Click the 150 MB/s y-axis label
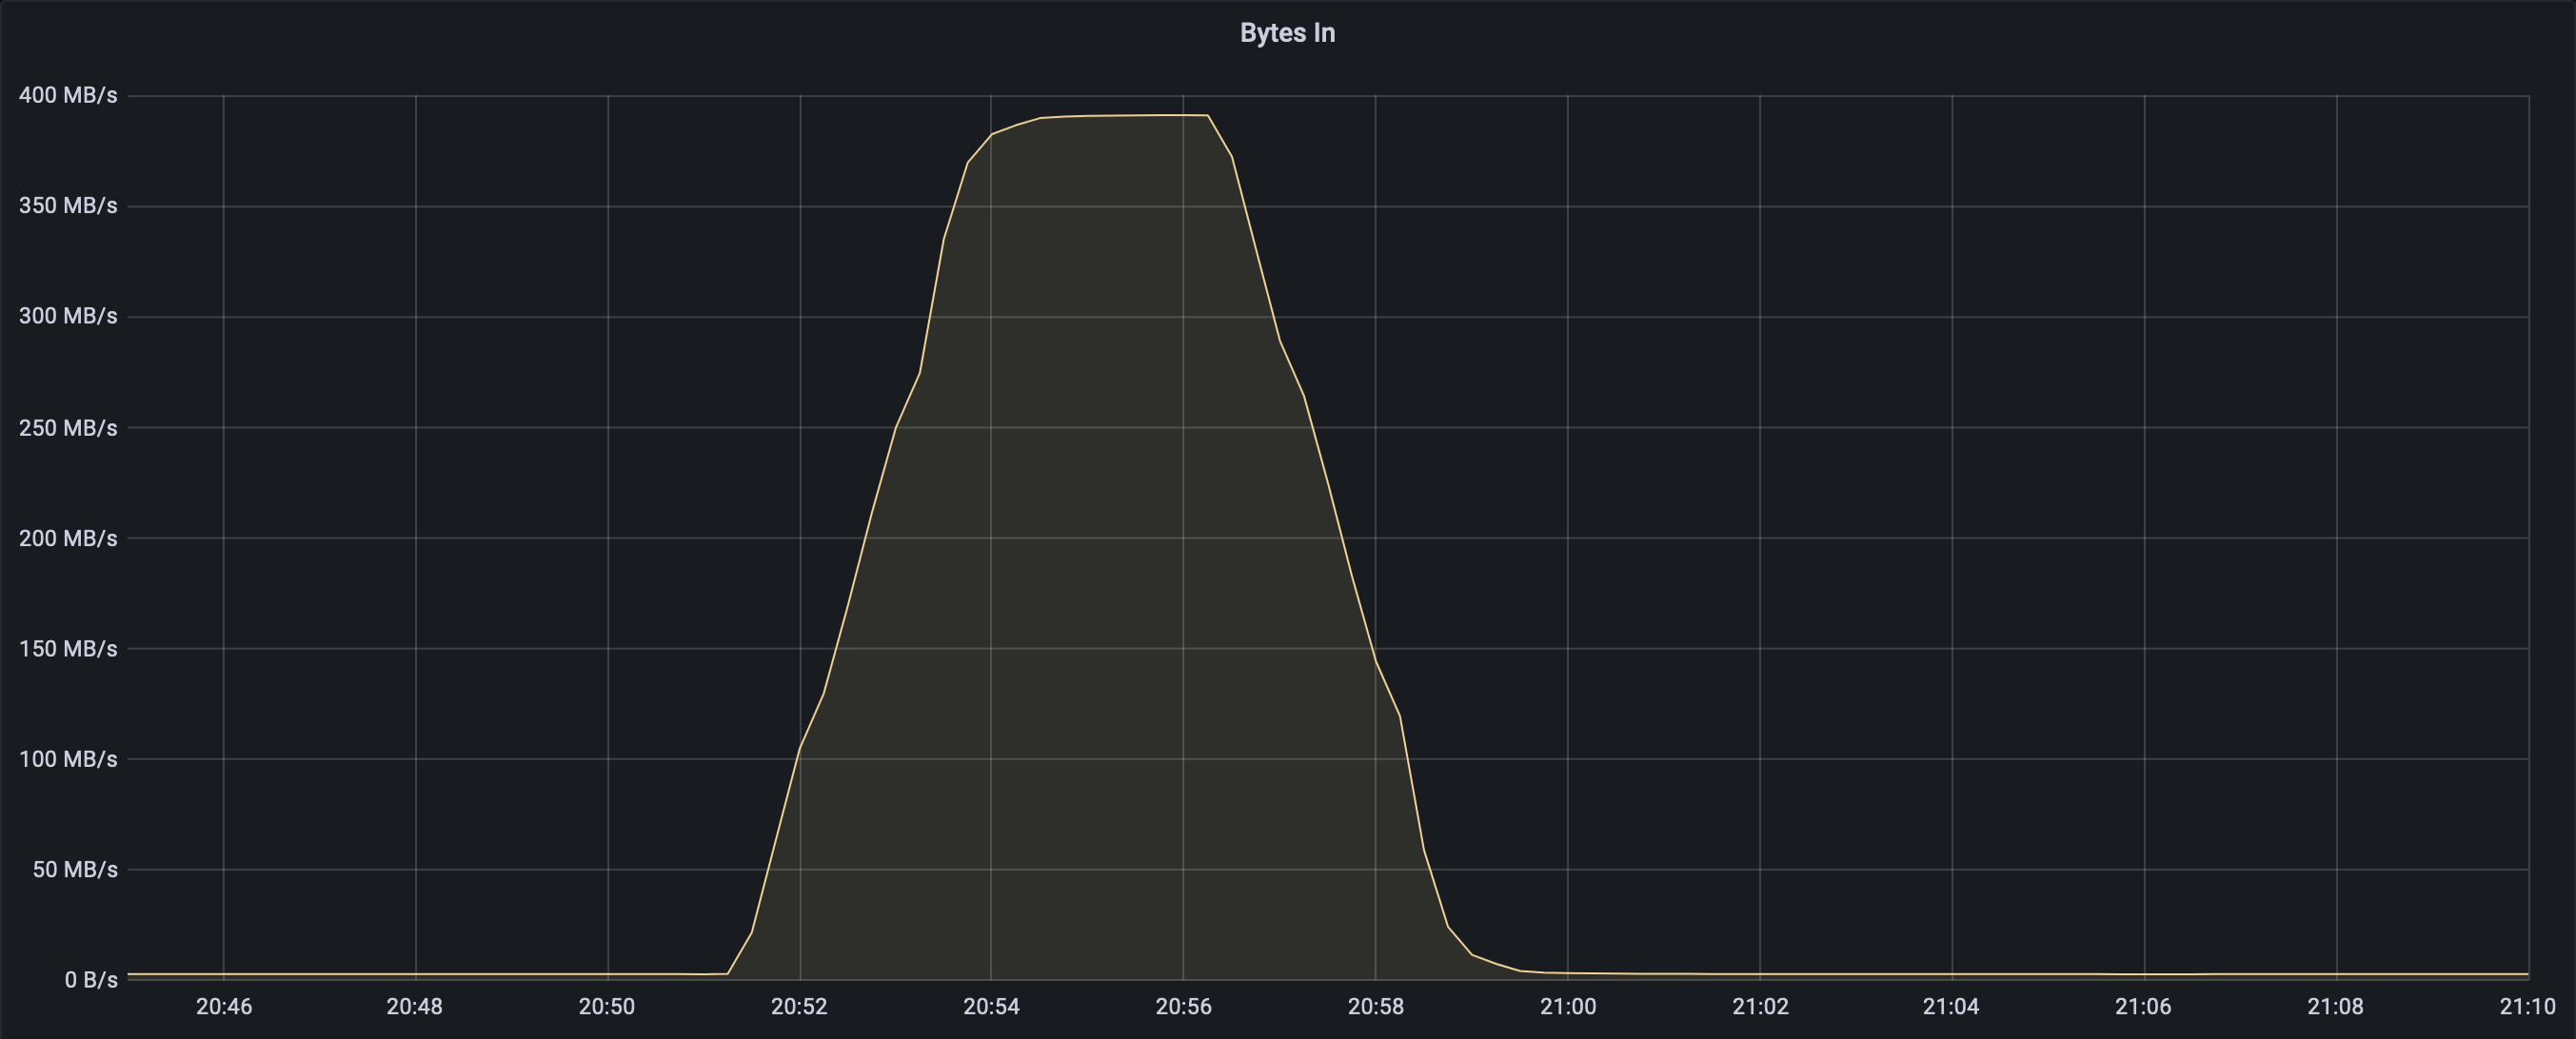Viewport: 2576px width, 1039px height. coord(68,648)
